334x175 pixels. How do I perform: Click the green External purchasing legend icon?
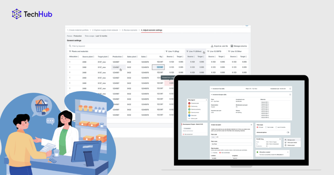pyautogui.click(x=189, y=109)
